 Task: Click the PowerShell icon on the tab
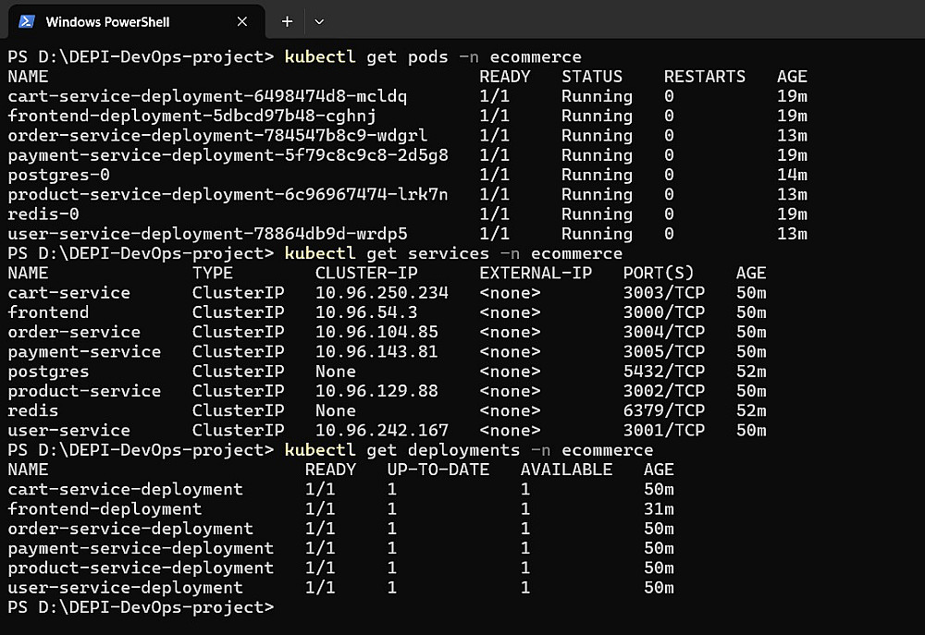(27, 21)
